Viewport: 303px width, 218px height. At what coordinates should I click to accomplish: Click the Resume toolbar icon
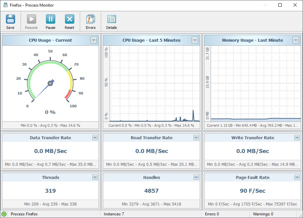(x=31, y=19)
